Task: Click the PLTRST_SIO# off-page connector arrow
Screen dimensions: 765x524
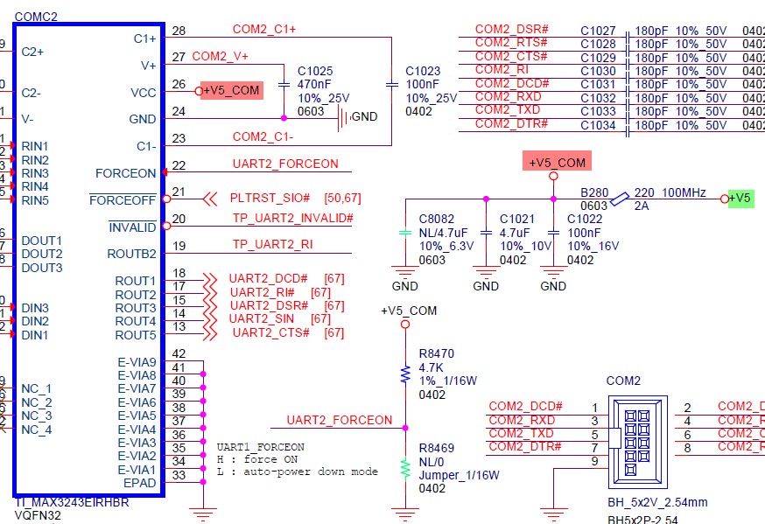Action: tap(210, 199)
